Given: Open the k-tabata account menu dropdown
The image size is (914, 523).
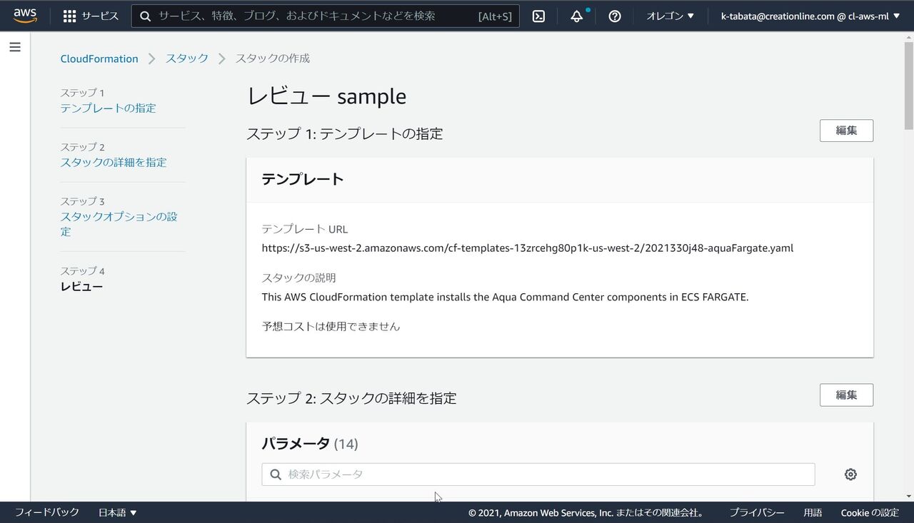Looking at the screenshot, I should coord(810,16).
